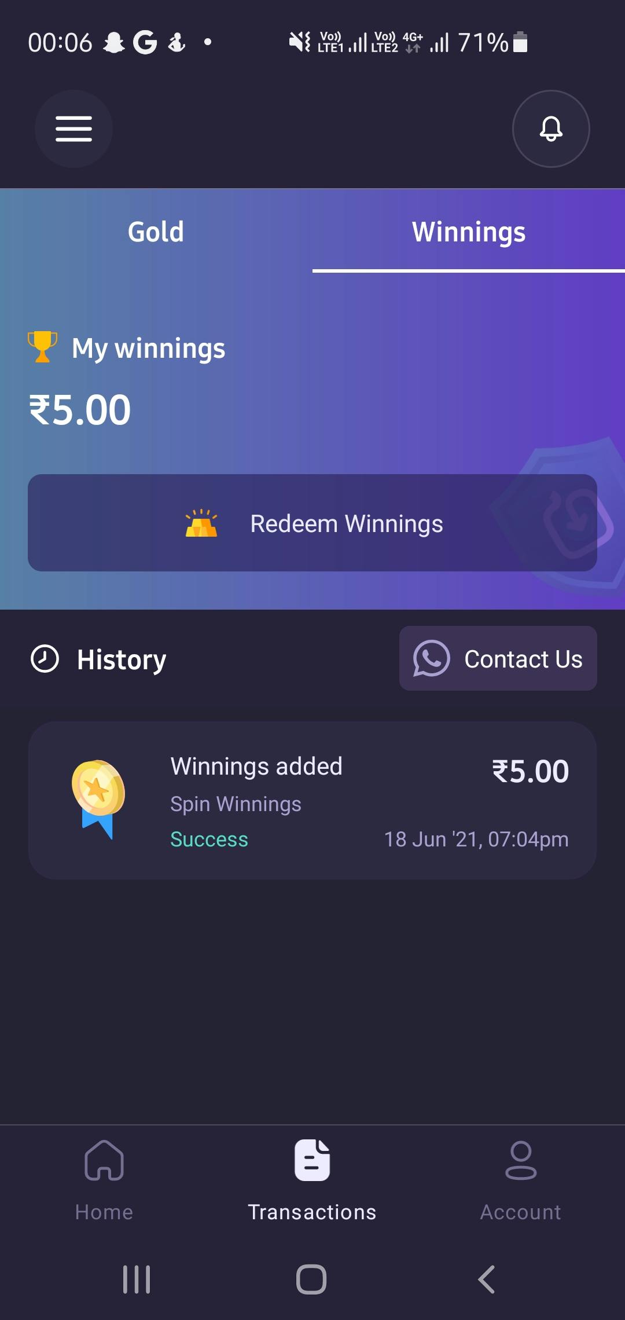Image resolution: width=625 pixels, height=1320 pixels.
Task: Tap the gold trophy icon
Action: tap(42, 347)
